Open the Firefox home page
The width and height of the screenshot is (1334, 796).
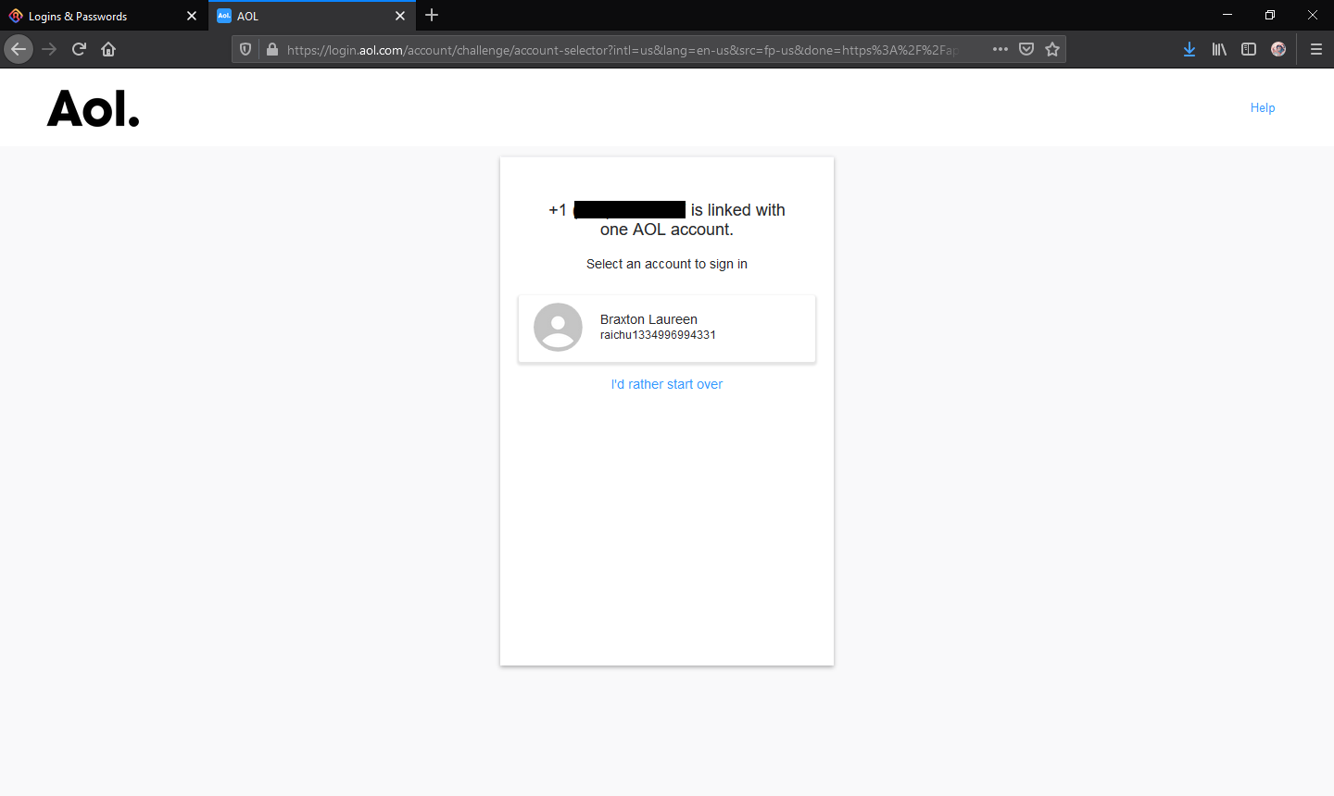108,49
